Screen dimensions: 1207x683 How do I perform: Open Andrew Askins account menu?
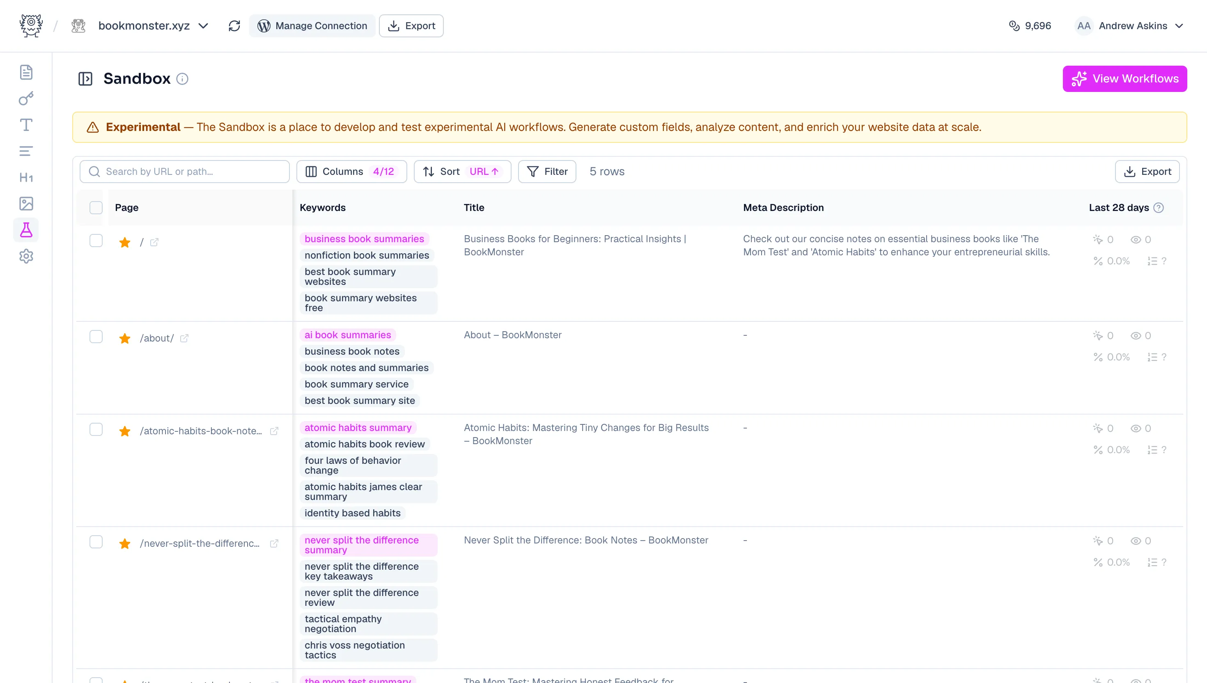(1129, 26)
